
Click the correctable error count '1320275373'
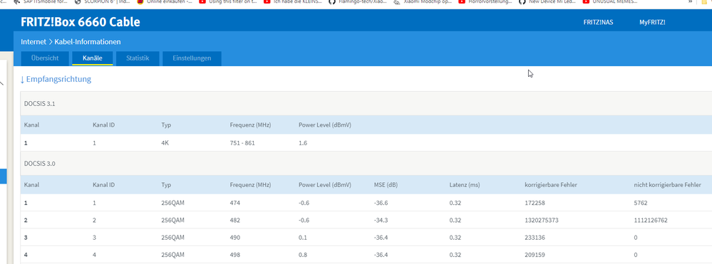click(541, 220)
